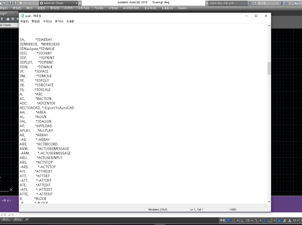Click the Redo arrow icon in AutoCAD toolbar
Screen dimensions: 302x225
click(x=34, y=3)
